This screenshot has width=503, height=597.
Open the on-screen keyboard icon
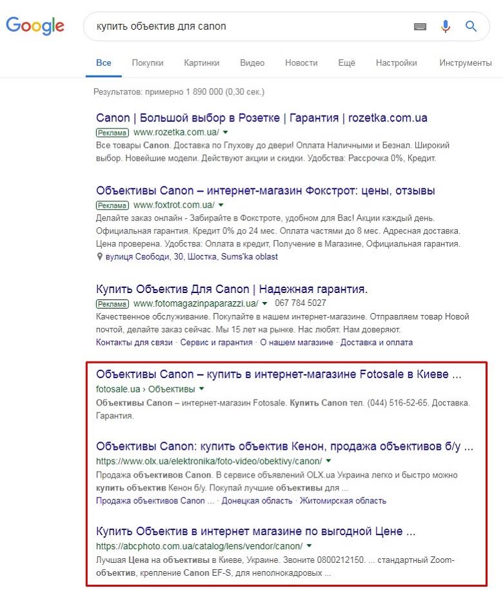pyautogui.click(x=420, y=26)
